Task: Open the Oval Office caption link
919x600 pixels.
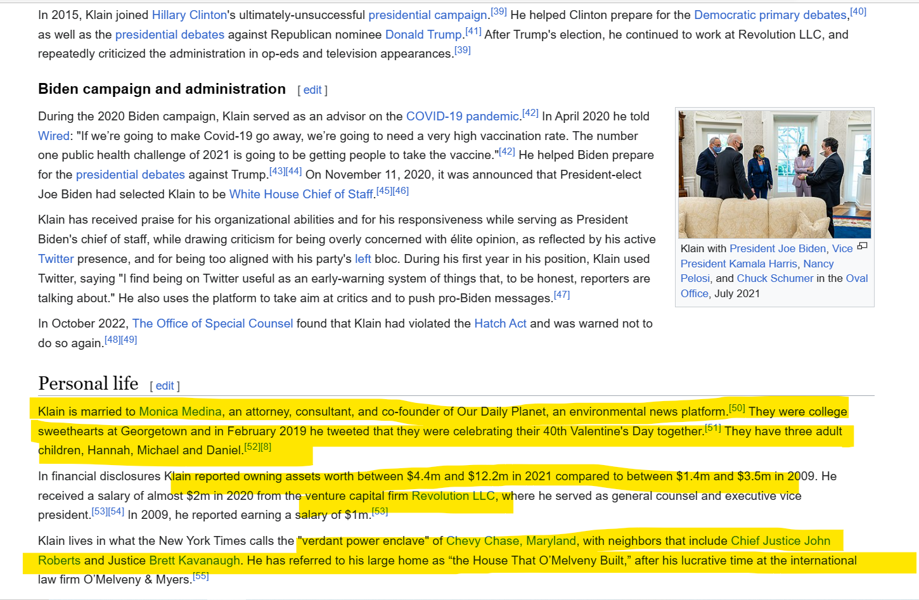Action: pyautogui.click(x=857, y=278)
